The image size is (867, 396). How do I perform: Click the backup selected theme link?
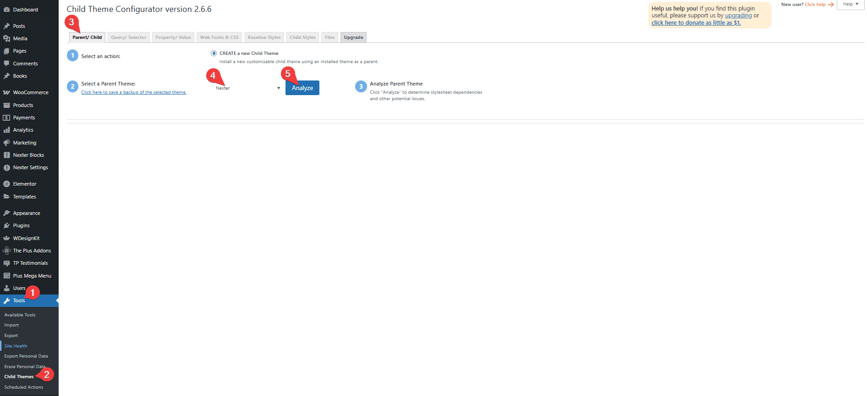[x=134, y=92]
